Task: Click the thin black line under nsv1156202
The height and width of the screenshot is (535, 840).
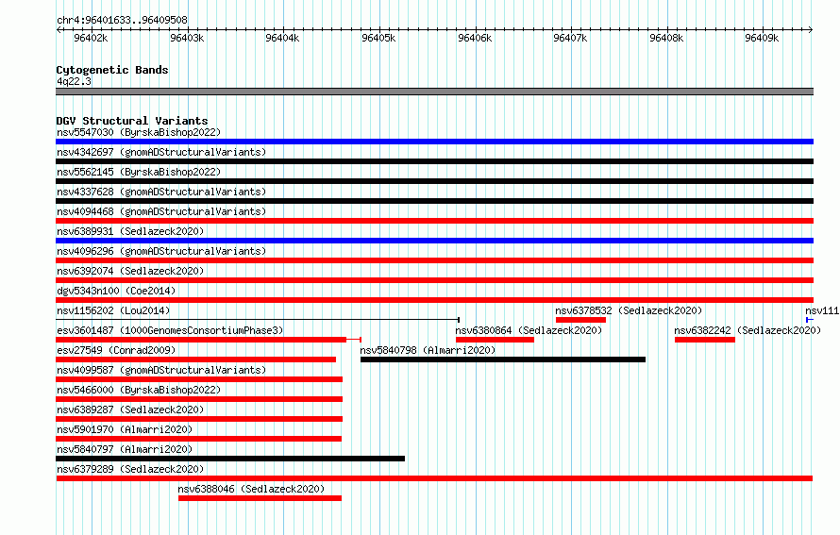Action: (x=258, y=320)
